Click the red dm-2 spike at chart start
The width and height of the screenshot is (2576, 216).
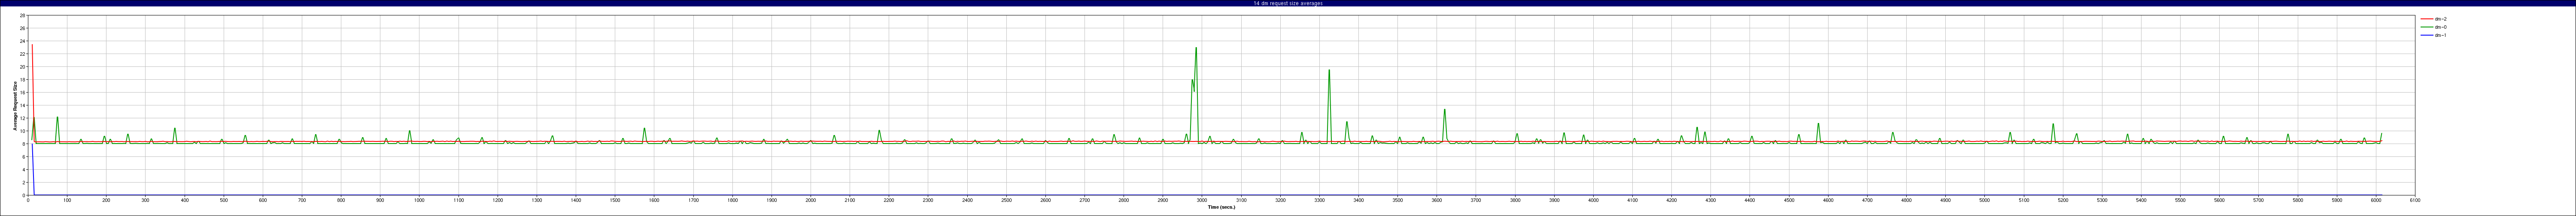pos(32,45)
